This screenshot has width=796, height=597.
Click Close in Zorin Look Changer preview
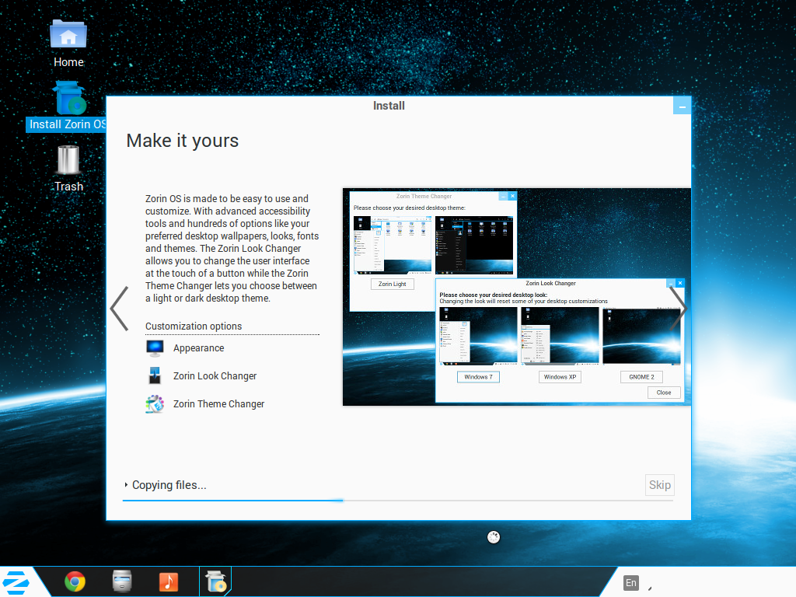point(664,393)
